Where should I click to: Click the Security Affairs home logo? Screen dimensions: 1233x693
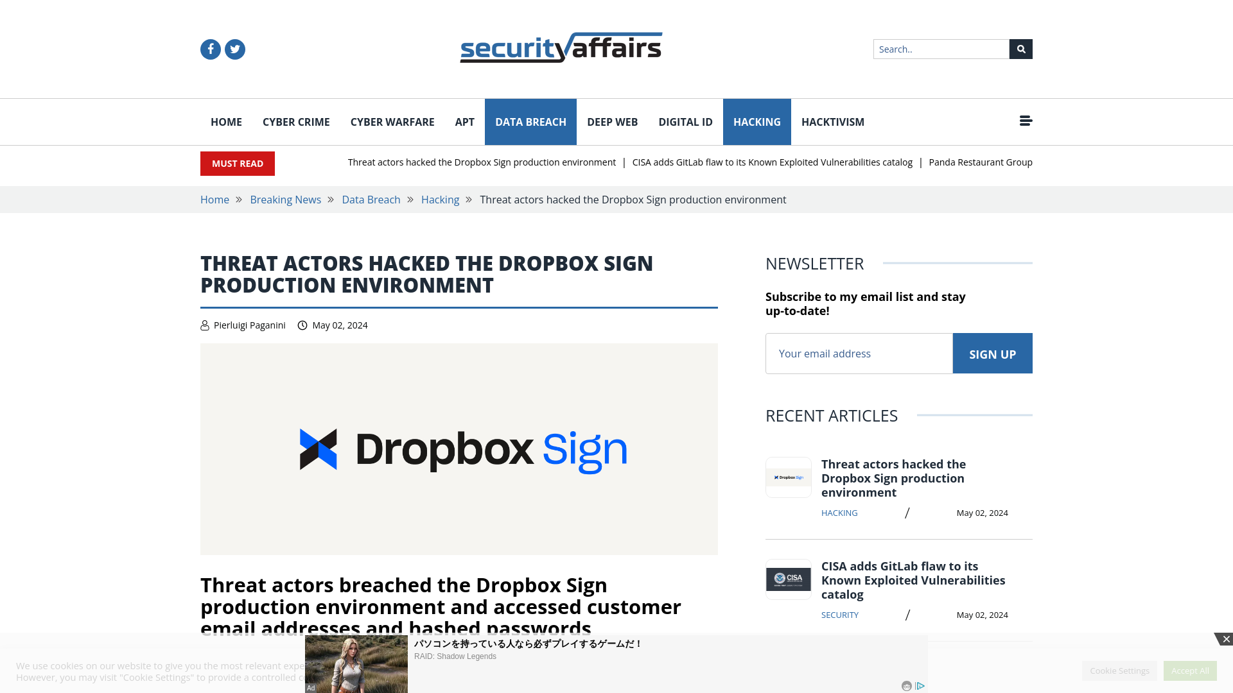(x=561, y=47)
